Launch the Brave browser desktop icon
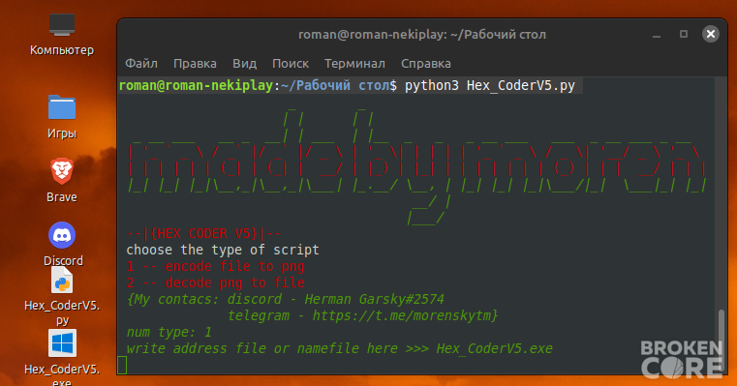The height and width of the screenshot is (386, 737). click(62, 171)
